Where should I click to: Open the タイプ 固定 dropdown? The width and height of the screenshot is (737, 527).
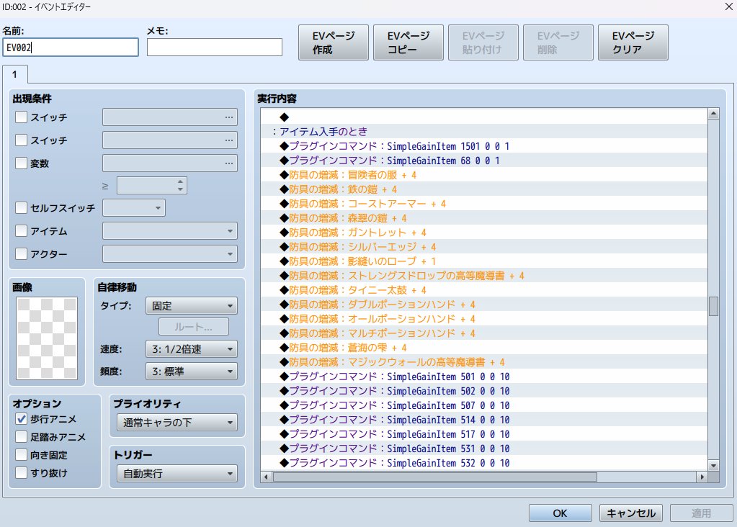(x=192, y=306)
